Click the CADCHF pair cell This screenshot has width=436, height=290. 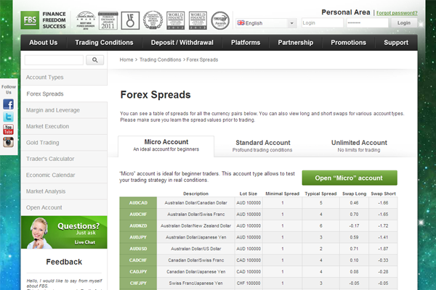coord(138,260)
